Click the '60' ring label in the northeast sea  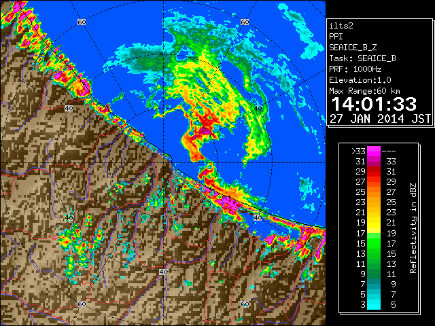(245, 22)
